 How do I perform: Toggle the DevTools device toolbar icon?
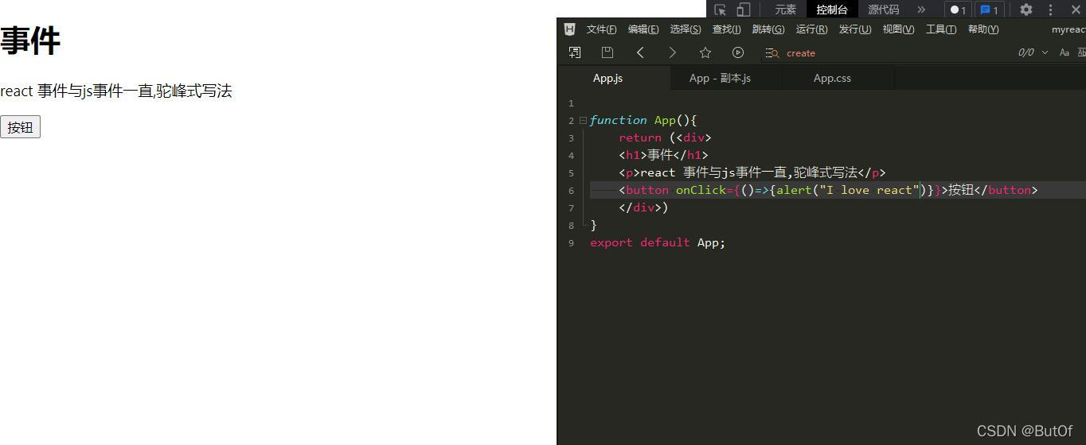(x=743, y=10)
